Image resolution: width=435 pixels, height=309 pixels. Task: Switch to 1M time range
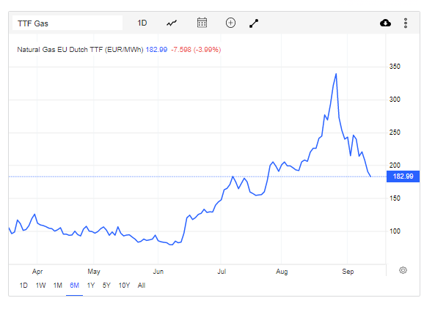[58, 285]
